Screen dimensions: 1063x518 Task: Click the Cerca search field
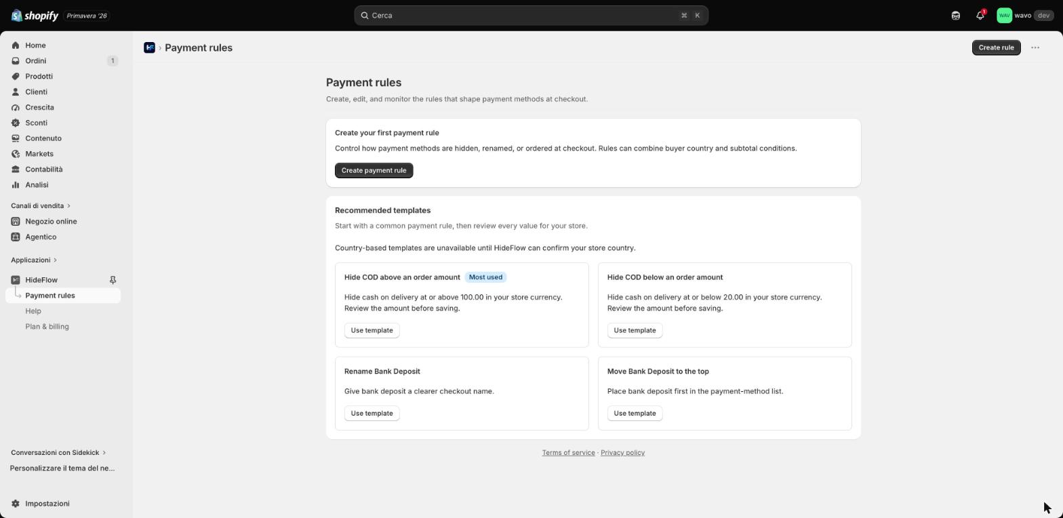click(531, 16)
